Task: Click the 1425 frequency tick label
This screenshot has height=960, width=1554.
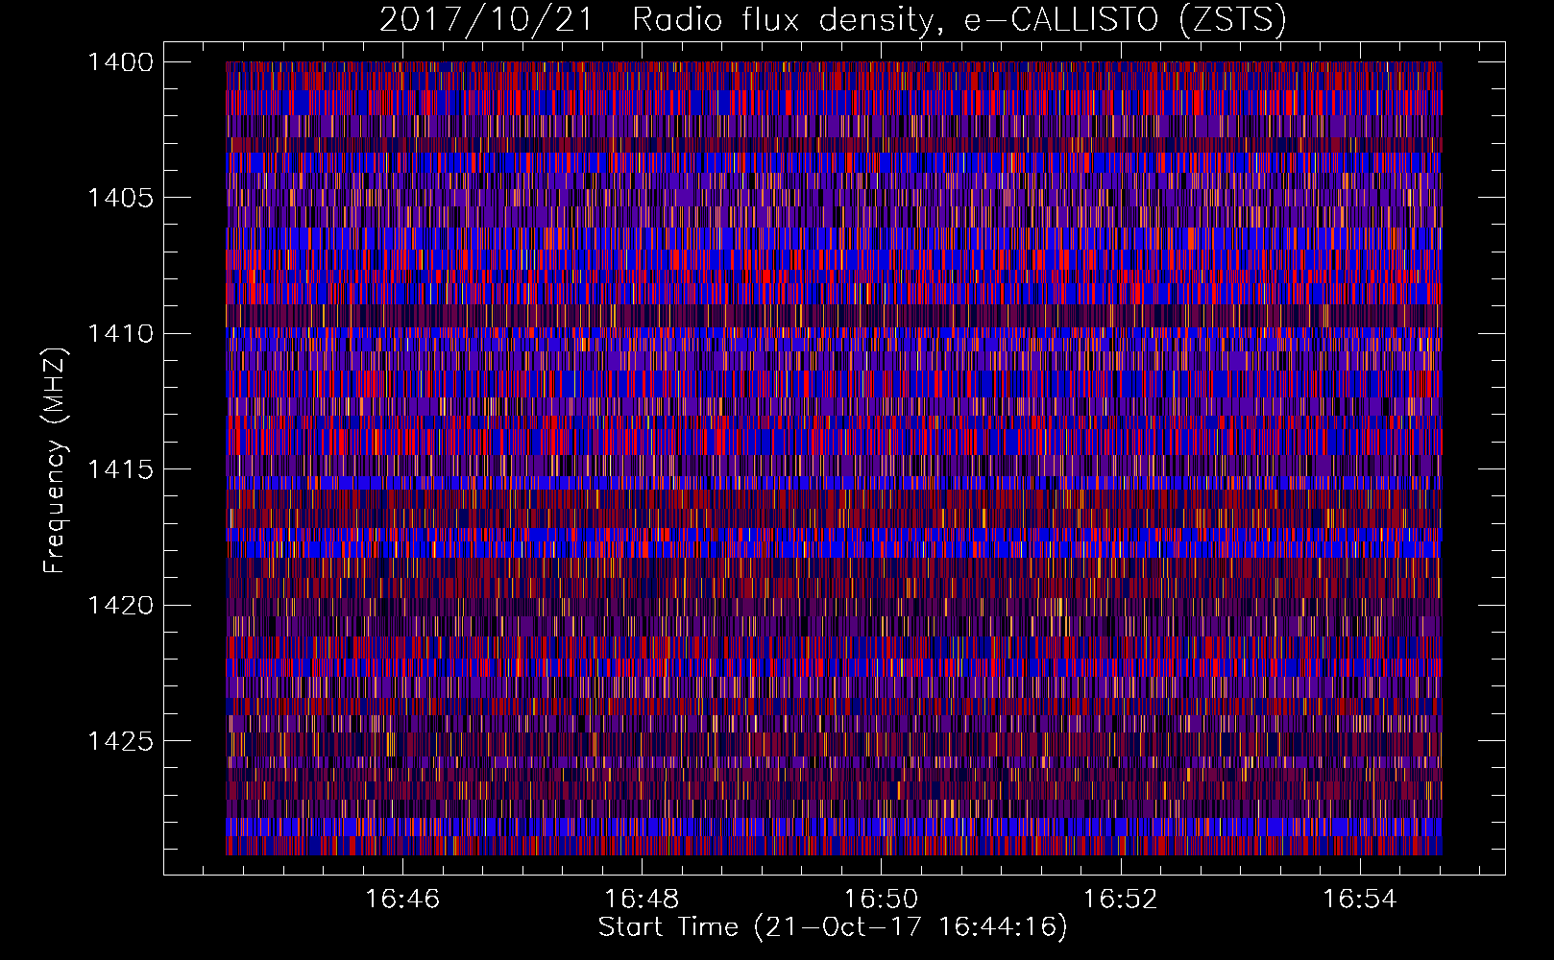Action: [x=120, y=741]
